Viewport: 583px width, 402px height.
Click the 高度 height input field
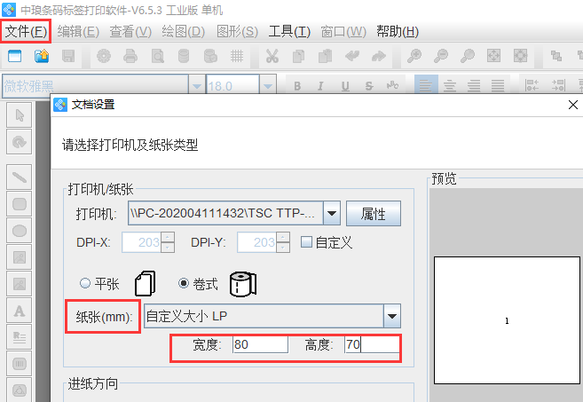pos(371,345)
